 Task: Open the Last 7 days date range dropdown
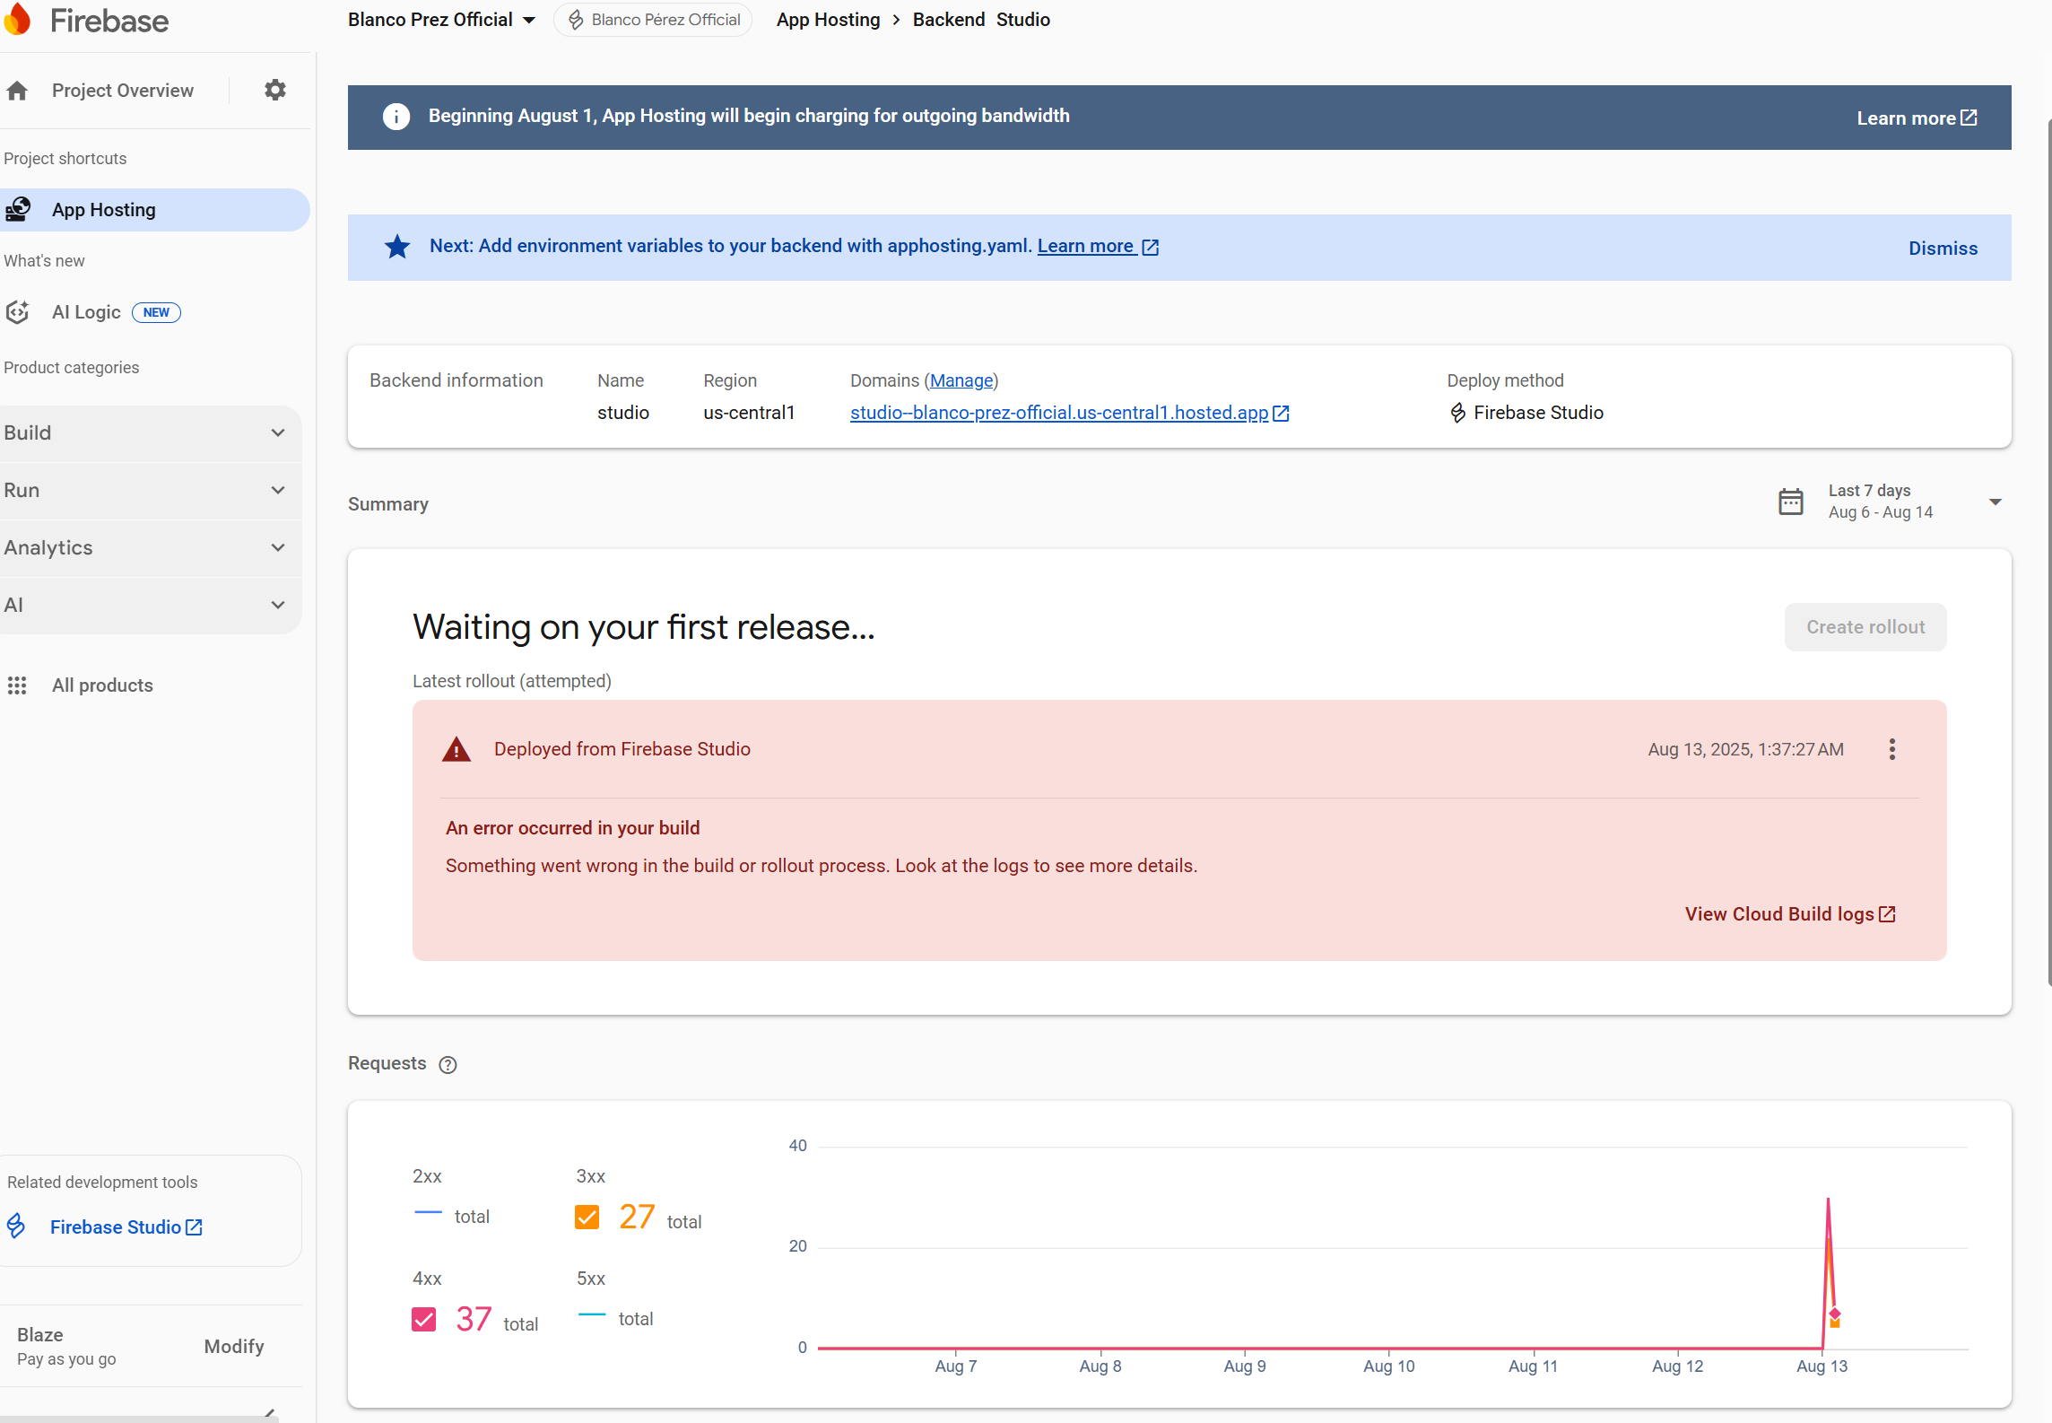(1995, 502)
